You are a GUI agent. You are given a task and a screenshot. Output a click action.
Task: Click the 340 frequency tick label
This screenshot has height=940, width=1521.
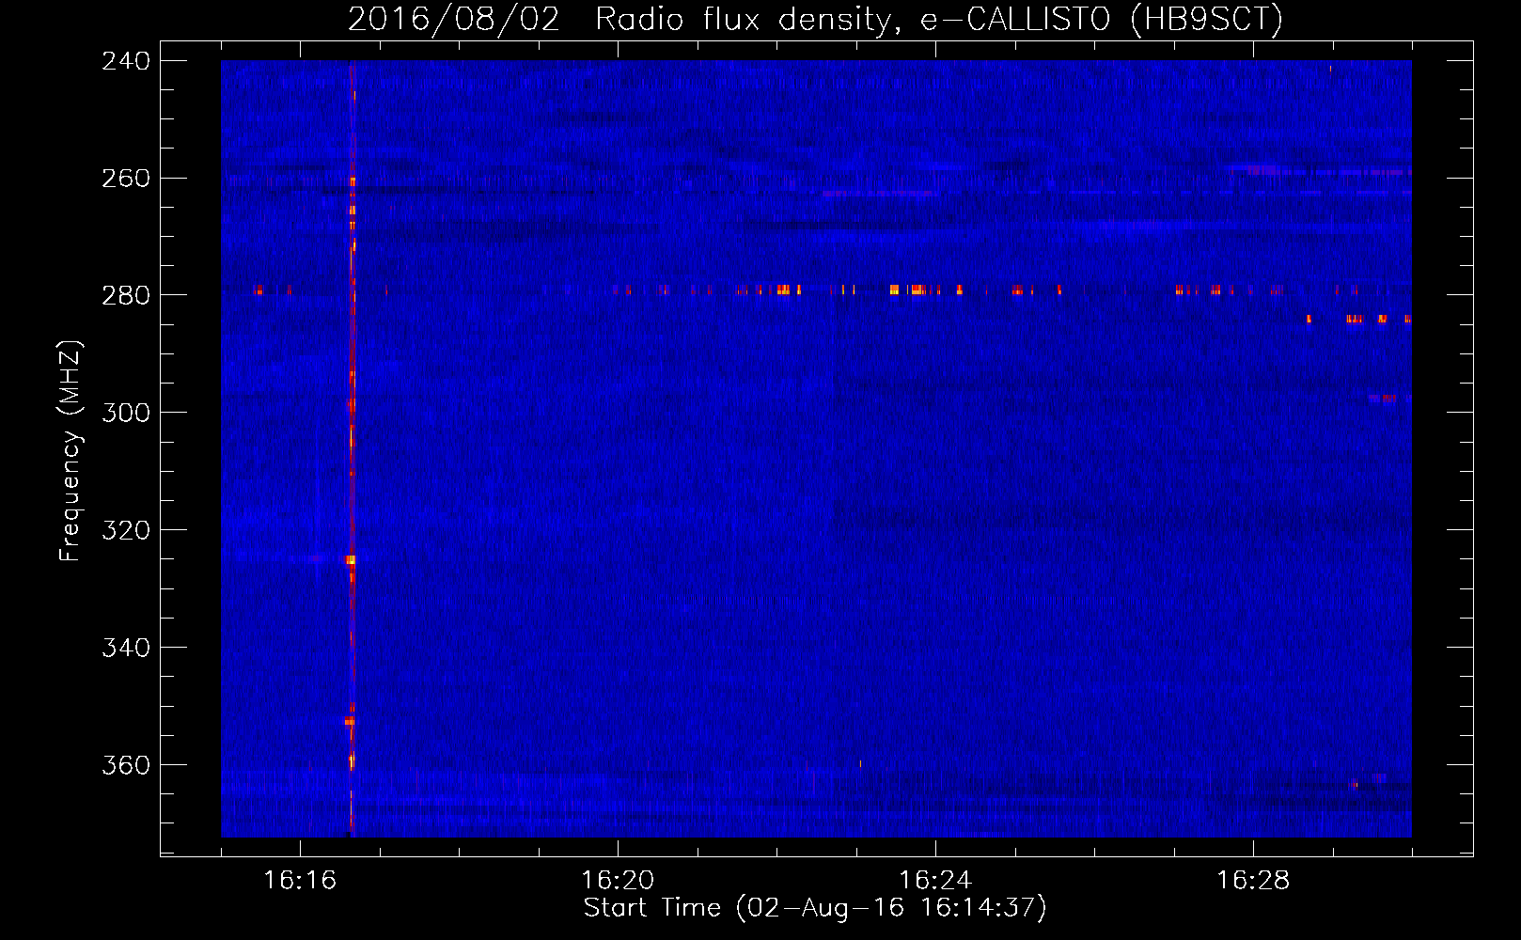[126, 648]
